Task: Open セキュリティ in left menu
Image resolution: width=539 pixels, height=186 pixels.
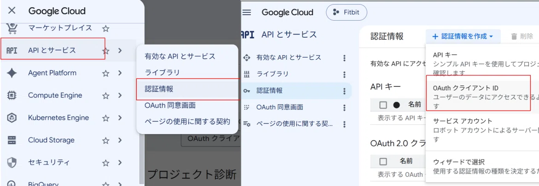Action: click(49, 163)
